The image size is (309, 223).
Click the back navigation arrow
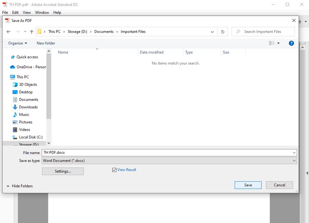pyautogui.click(x=8, y=31)
